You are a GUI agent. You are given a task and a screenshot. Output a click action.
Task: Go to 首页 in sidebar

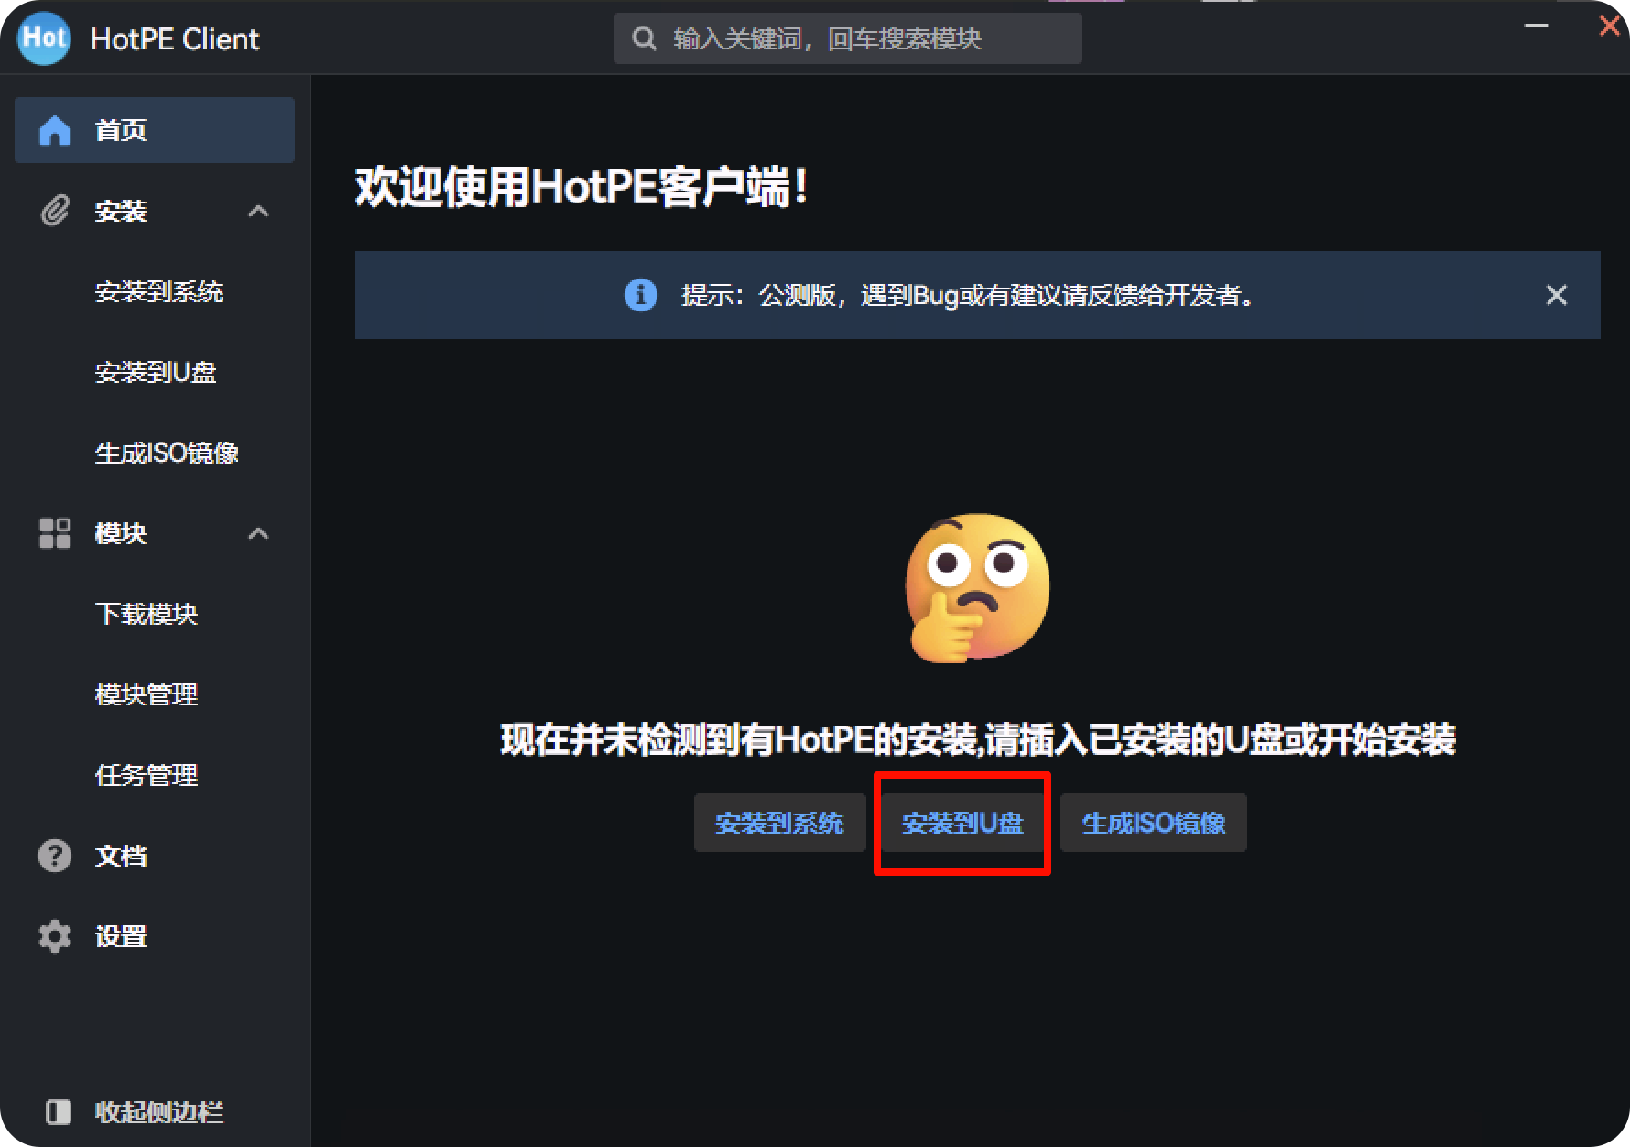click(155, 130)
